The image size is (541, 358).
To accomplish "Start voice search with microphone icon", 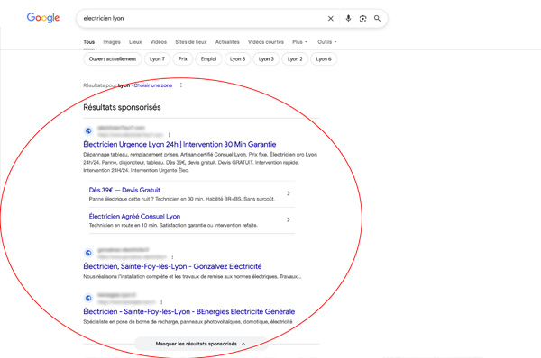I will tap(348, 18).
